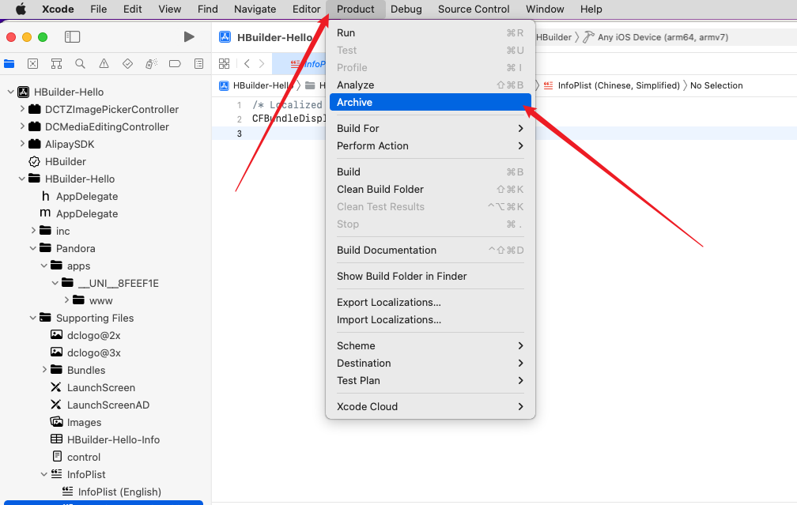Open the Debug menu in menu bar
The image size is (797, 505).
(406, 9)
